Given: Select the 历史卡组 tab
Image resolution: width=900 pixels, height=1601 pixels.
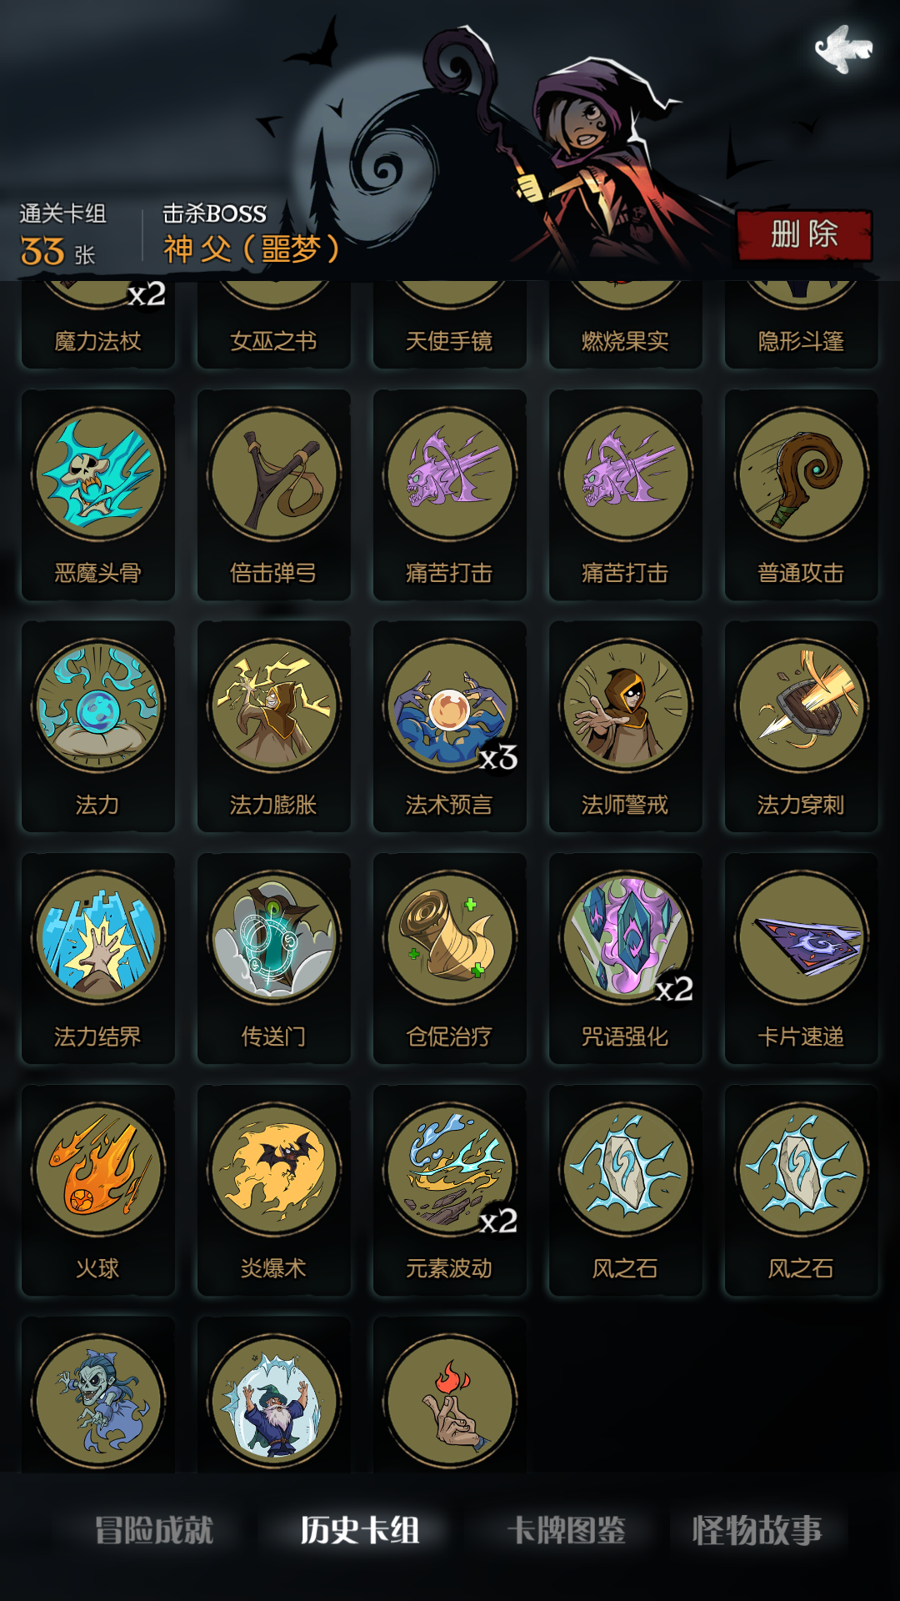Looking at the screenshot, I should click(x=360, y=1530).
